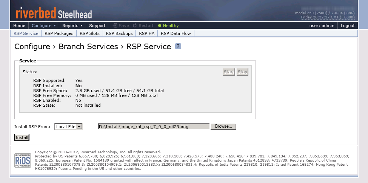Click the model 250 version text

pos(325,13)
